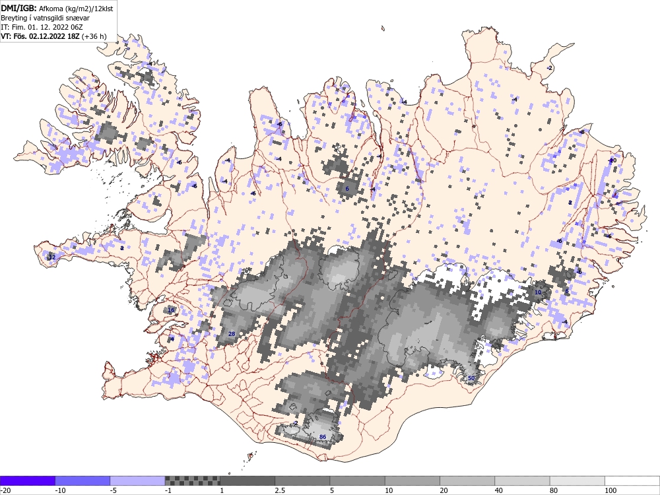
Task: Select the 50 value label near the southeast coast
Action: point(471,378)
